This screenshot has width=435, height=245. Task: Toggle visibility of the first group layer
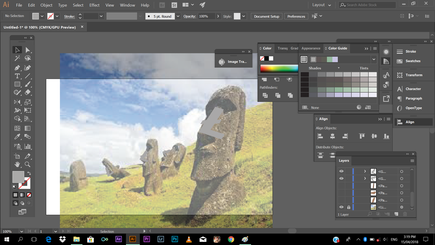coord(342,171)
